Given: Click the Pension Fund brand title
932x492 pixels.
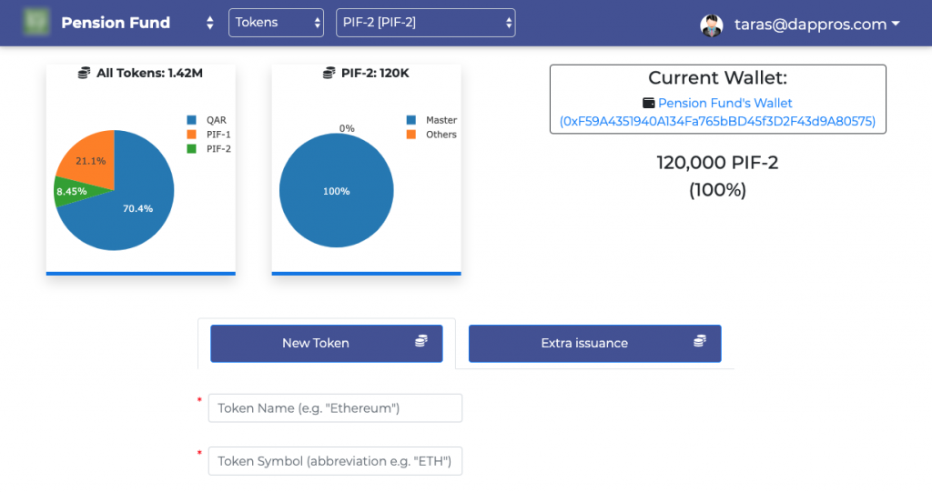Looking at the screenshot, I should 116,23.
